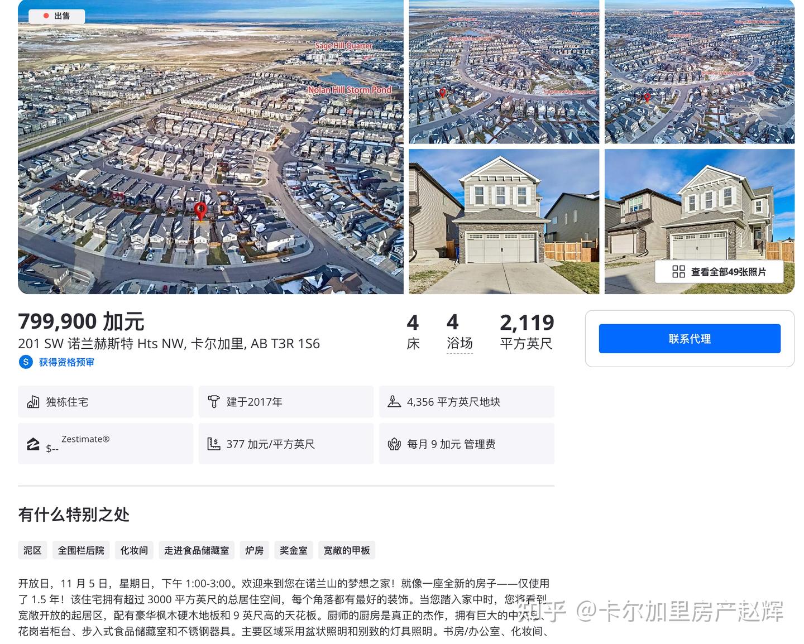Select the 走进食品储藏室 feature tag

(x=197, y=550)
